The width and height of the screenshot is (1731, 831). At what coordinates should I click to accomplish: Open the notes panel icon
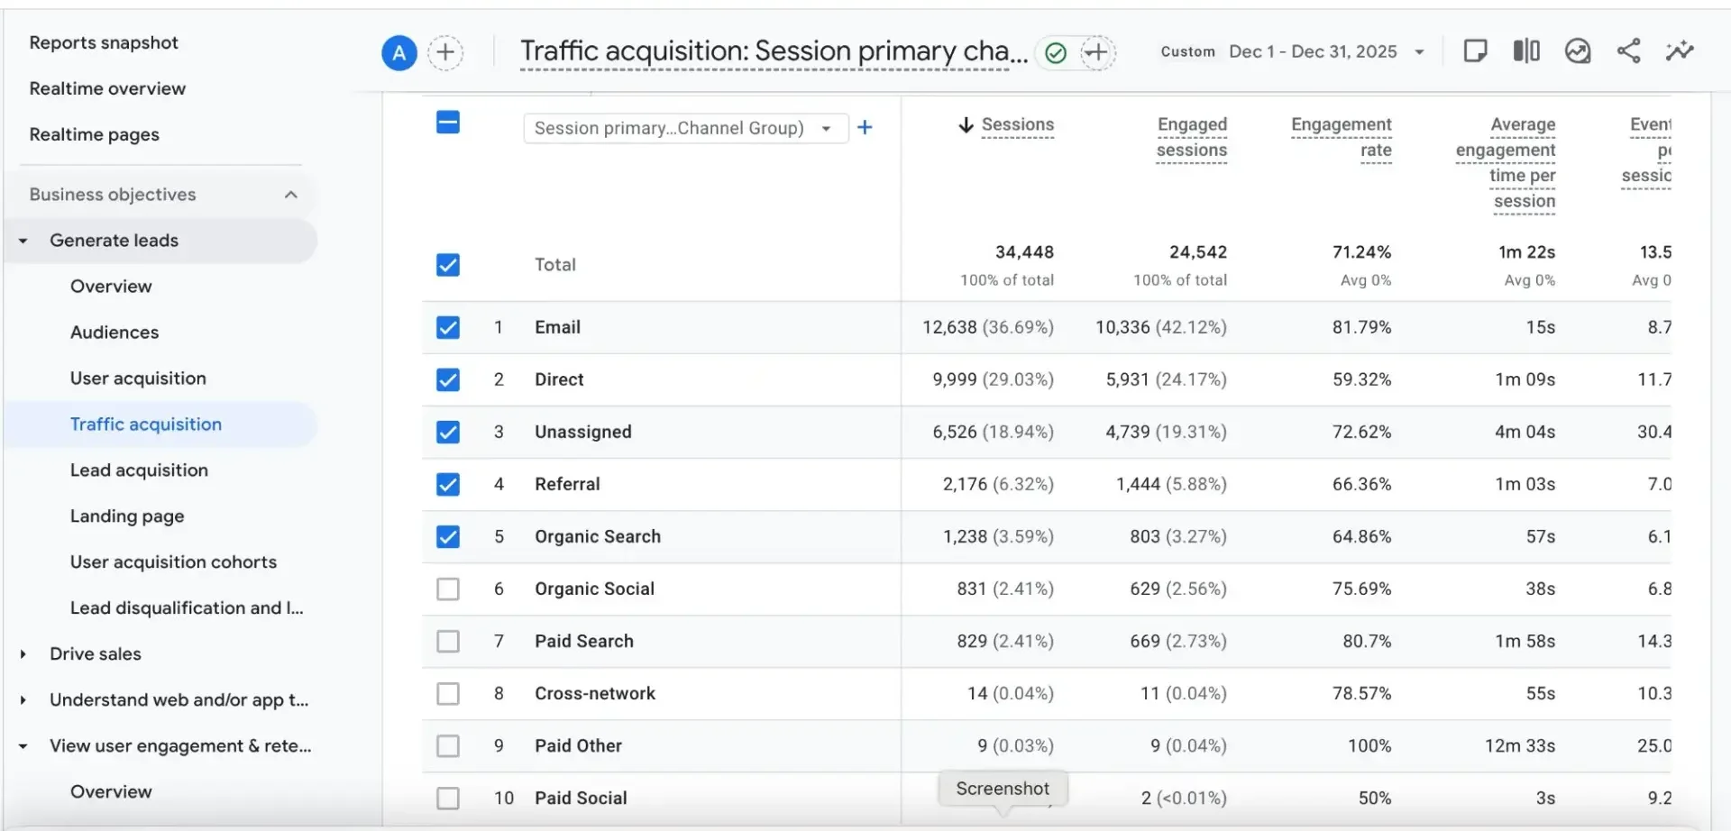pos(1476,51)
